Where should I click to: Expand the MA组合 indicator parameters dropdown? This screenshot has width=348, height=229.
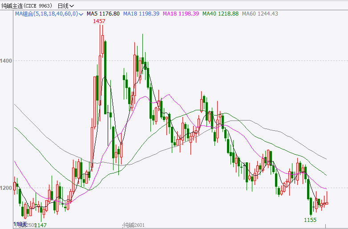81,14
